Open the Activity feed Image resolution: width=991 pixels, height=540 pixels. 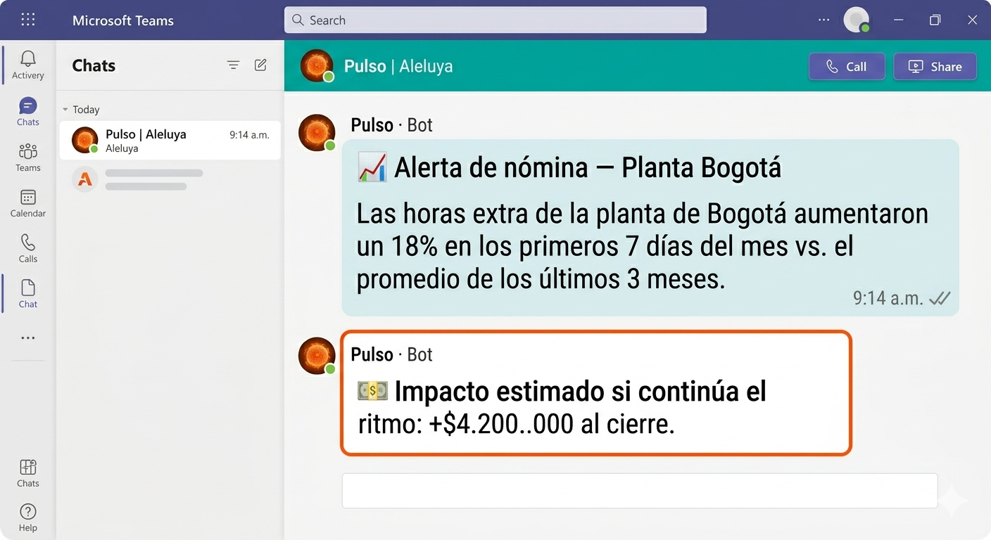click(x=27, y=65)
